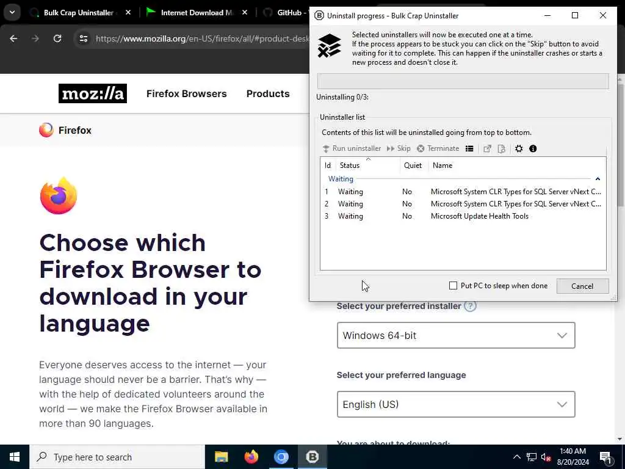This screenshot has width=625, height=469.
Task: Open the English (US) language dropdown
Action: pos(455,404)
